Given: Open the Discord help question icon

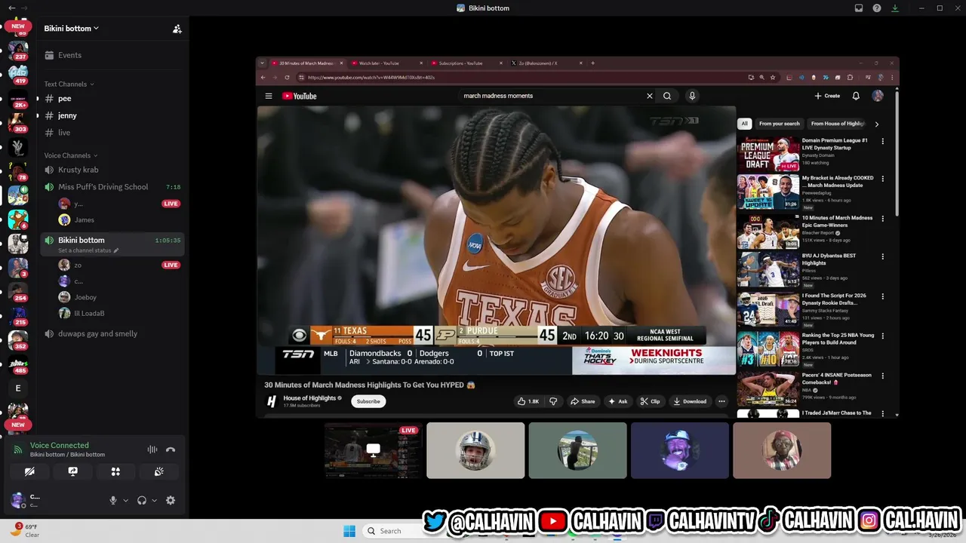Looking at the screenshot, I should [877, 8].
